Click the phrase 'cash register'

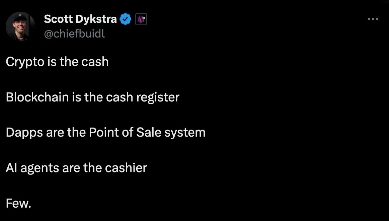pos(142,97)
